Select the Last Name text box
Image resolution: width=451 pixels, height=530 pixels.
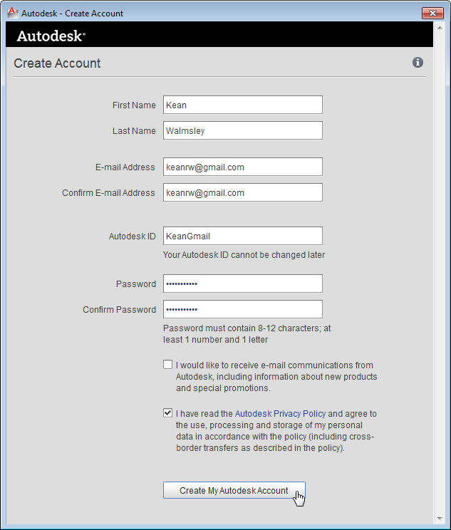[x=242, y=130]
